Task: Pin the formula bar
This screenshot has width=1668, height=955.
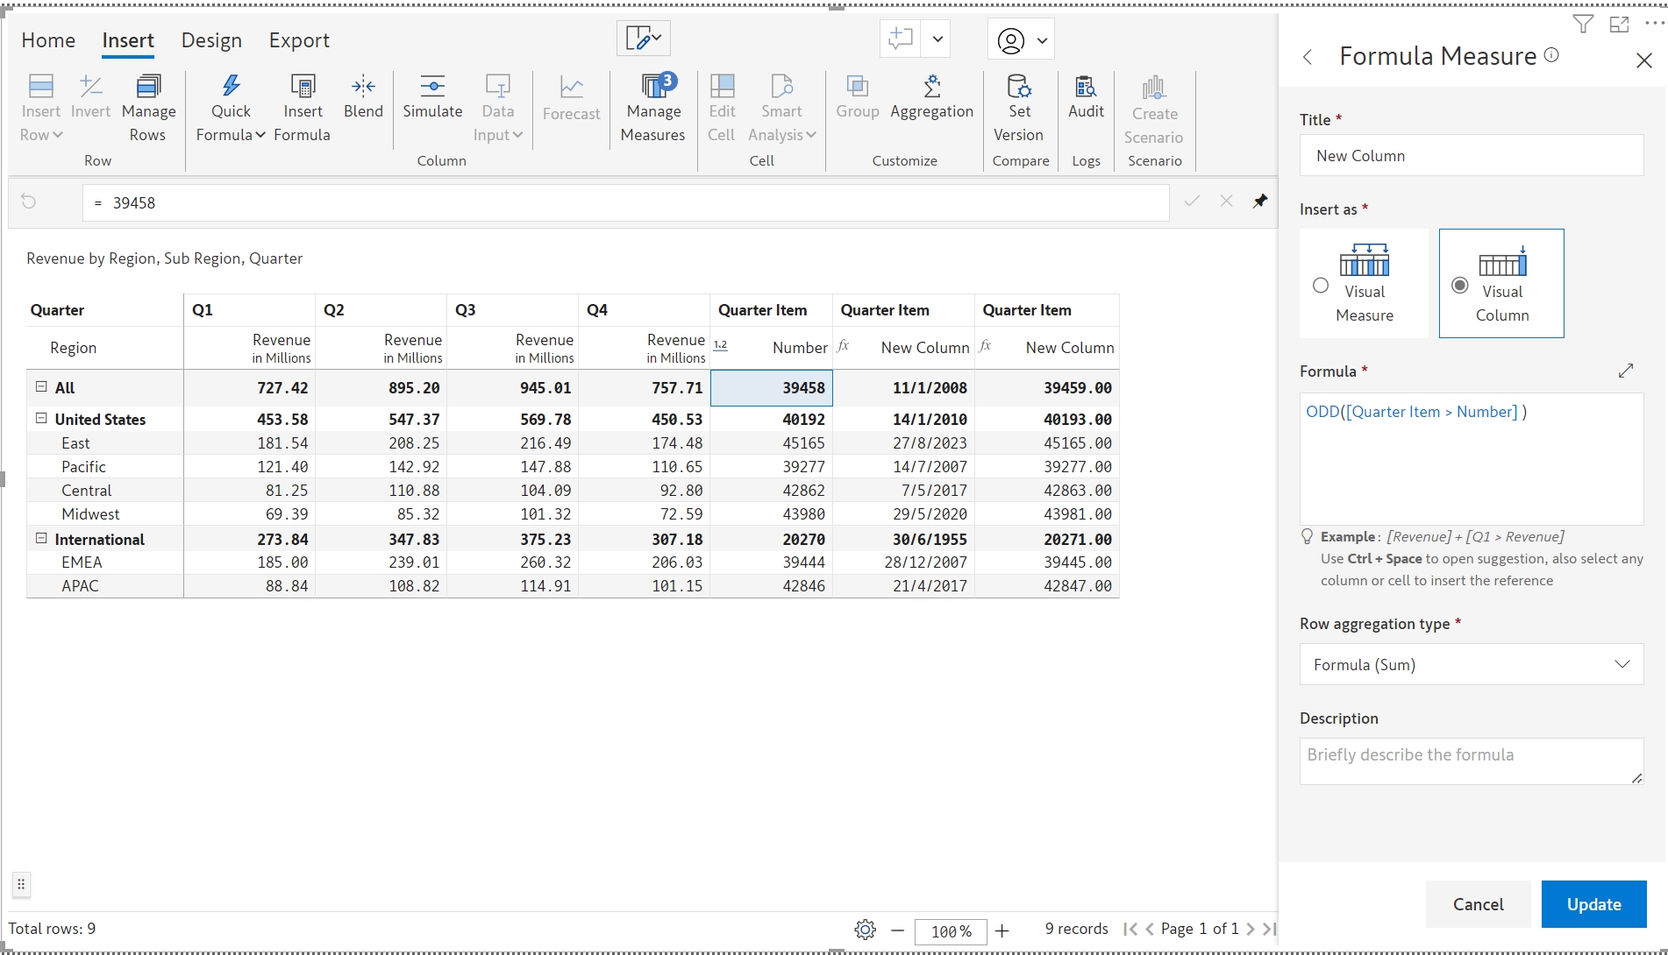Action: point(1260,202)
